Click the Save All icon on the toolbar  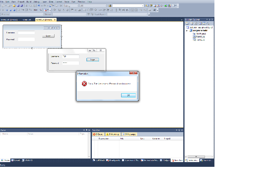22,6
